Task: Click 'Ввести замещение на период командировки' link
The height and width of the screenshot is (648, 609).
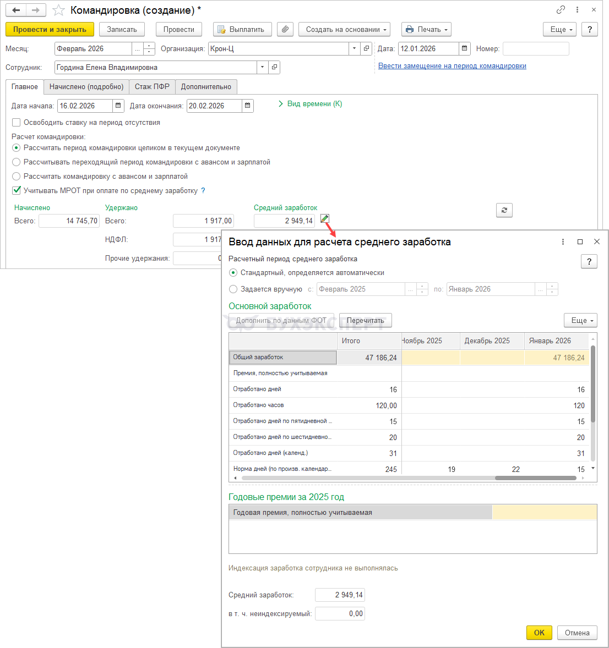Action: coord(452,66)
